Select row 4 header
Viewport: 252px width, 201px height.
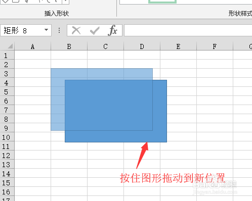click(7, 82)
